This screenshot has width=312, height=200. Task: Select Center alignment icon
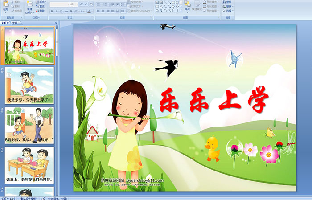click(103, 11)
